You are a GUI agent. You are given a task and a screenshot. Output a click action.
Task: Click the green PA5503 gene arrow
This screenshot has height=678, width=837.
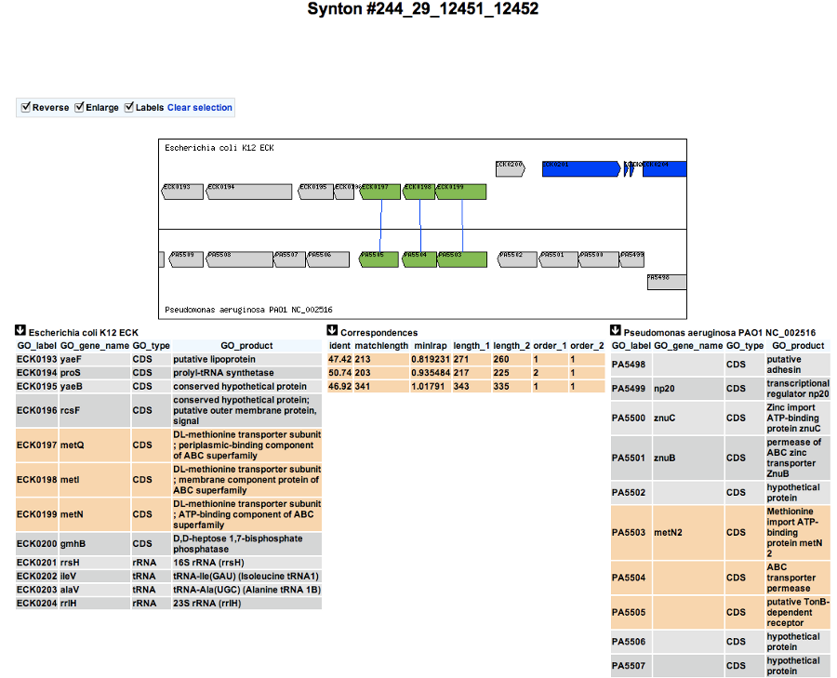pos(462,259)
